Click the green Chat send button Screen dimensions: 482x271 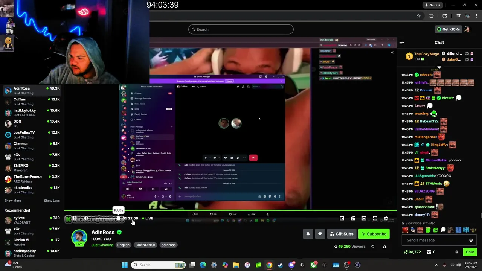click(470, 252)
